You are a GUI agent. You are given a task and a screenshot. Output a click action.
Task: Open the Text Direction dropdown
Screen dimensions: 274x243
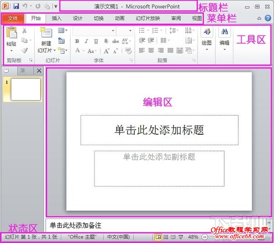[190, 30]
